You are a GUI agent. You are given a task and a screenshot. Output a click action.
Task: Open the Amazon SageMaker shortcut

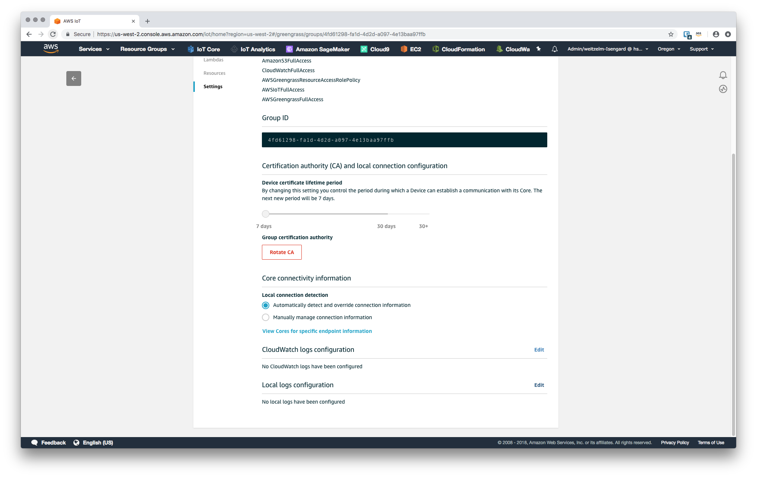(x=318, y=49)
